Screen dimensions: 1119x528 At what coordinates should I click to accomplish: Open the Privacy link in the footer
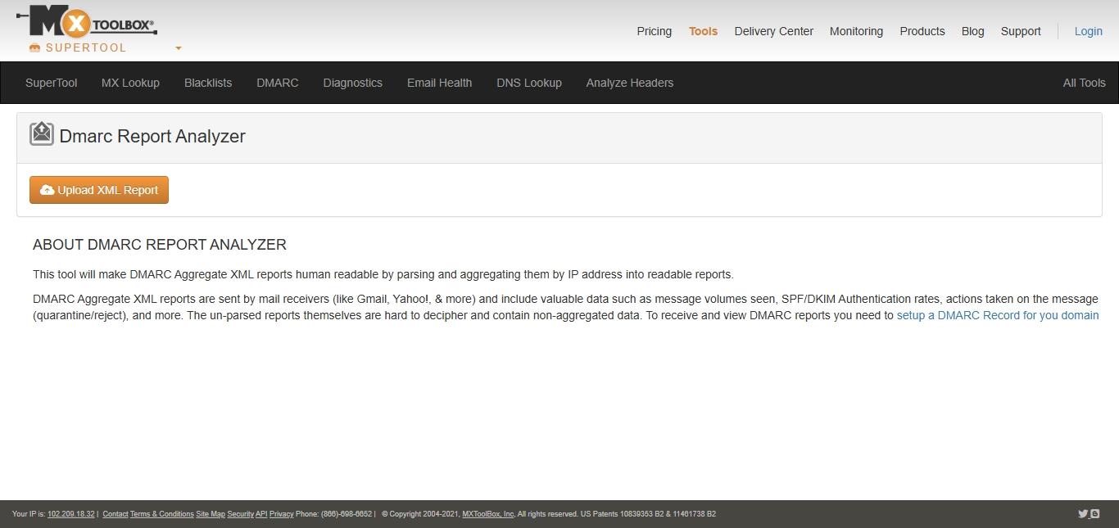click(x=281, y=514)
